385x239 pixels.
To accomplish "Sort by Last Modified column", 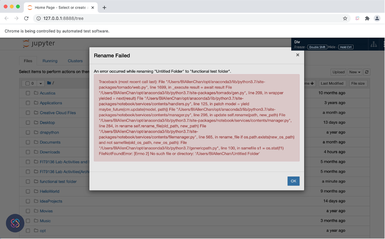I will pos(332,83).
